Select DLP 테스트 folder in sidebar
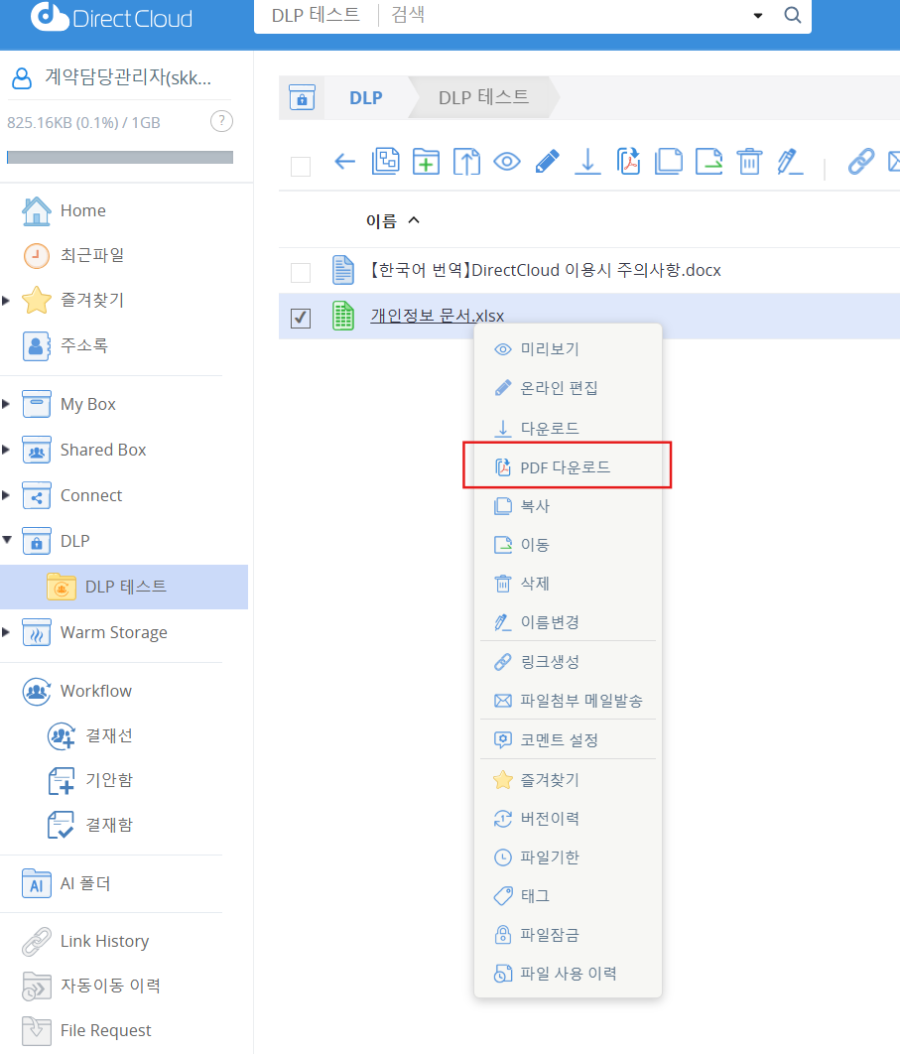 pyautogui.click(x=124, y=587)
